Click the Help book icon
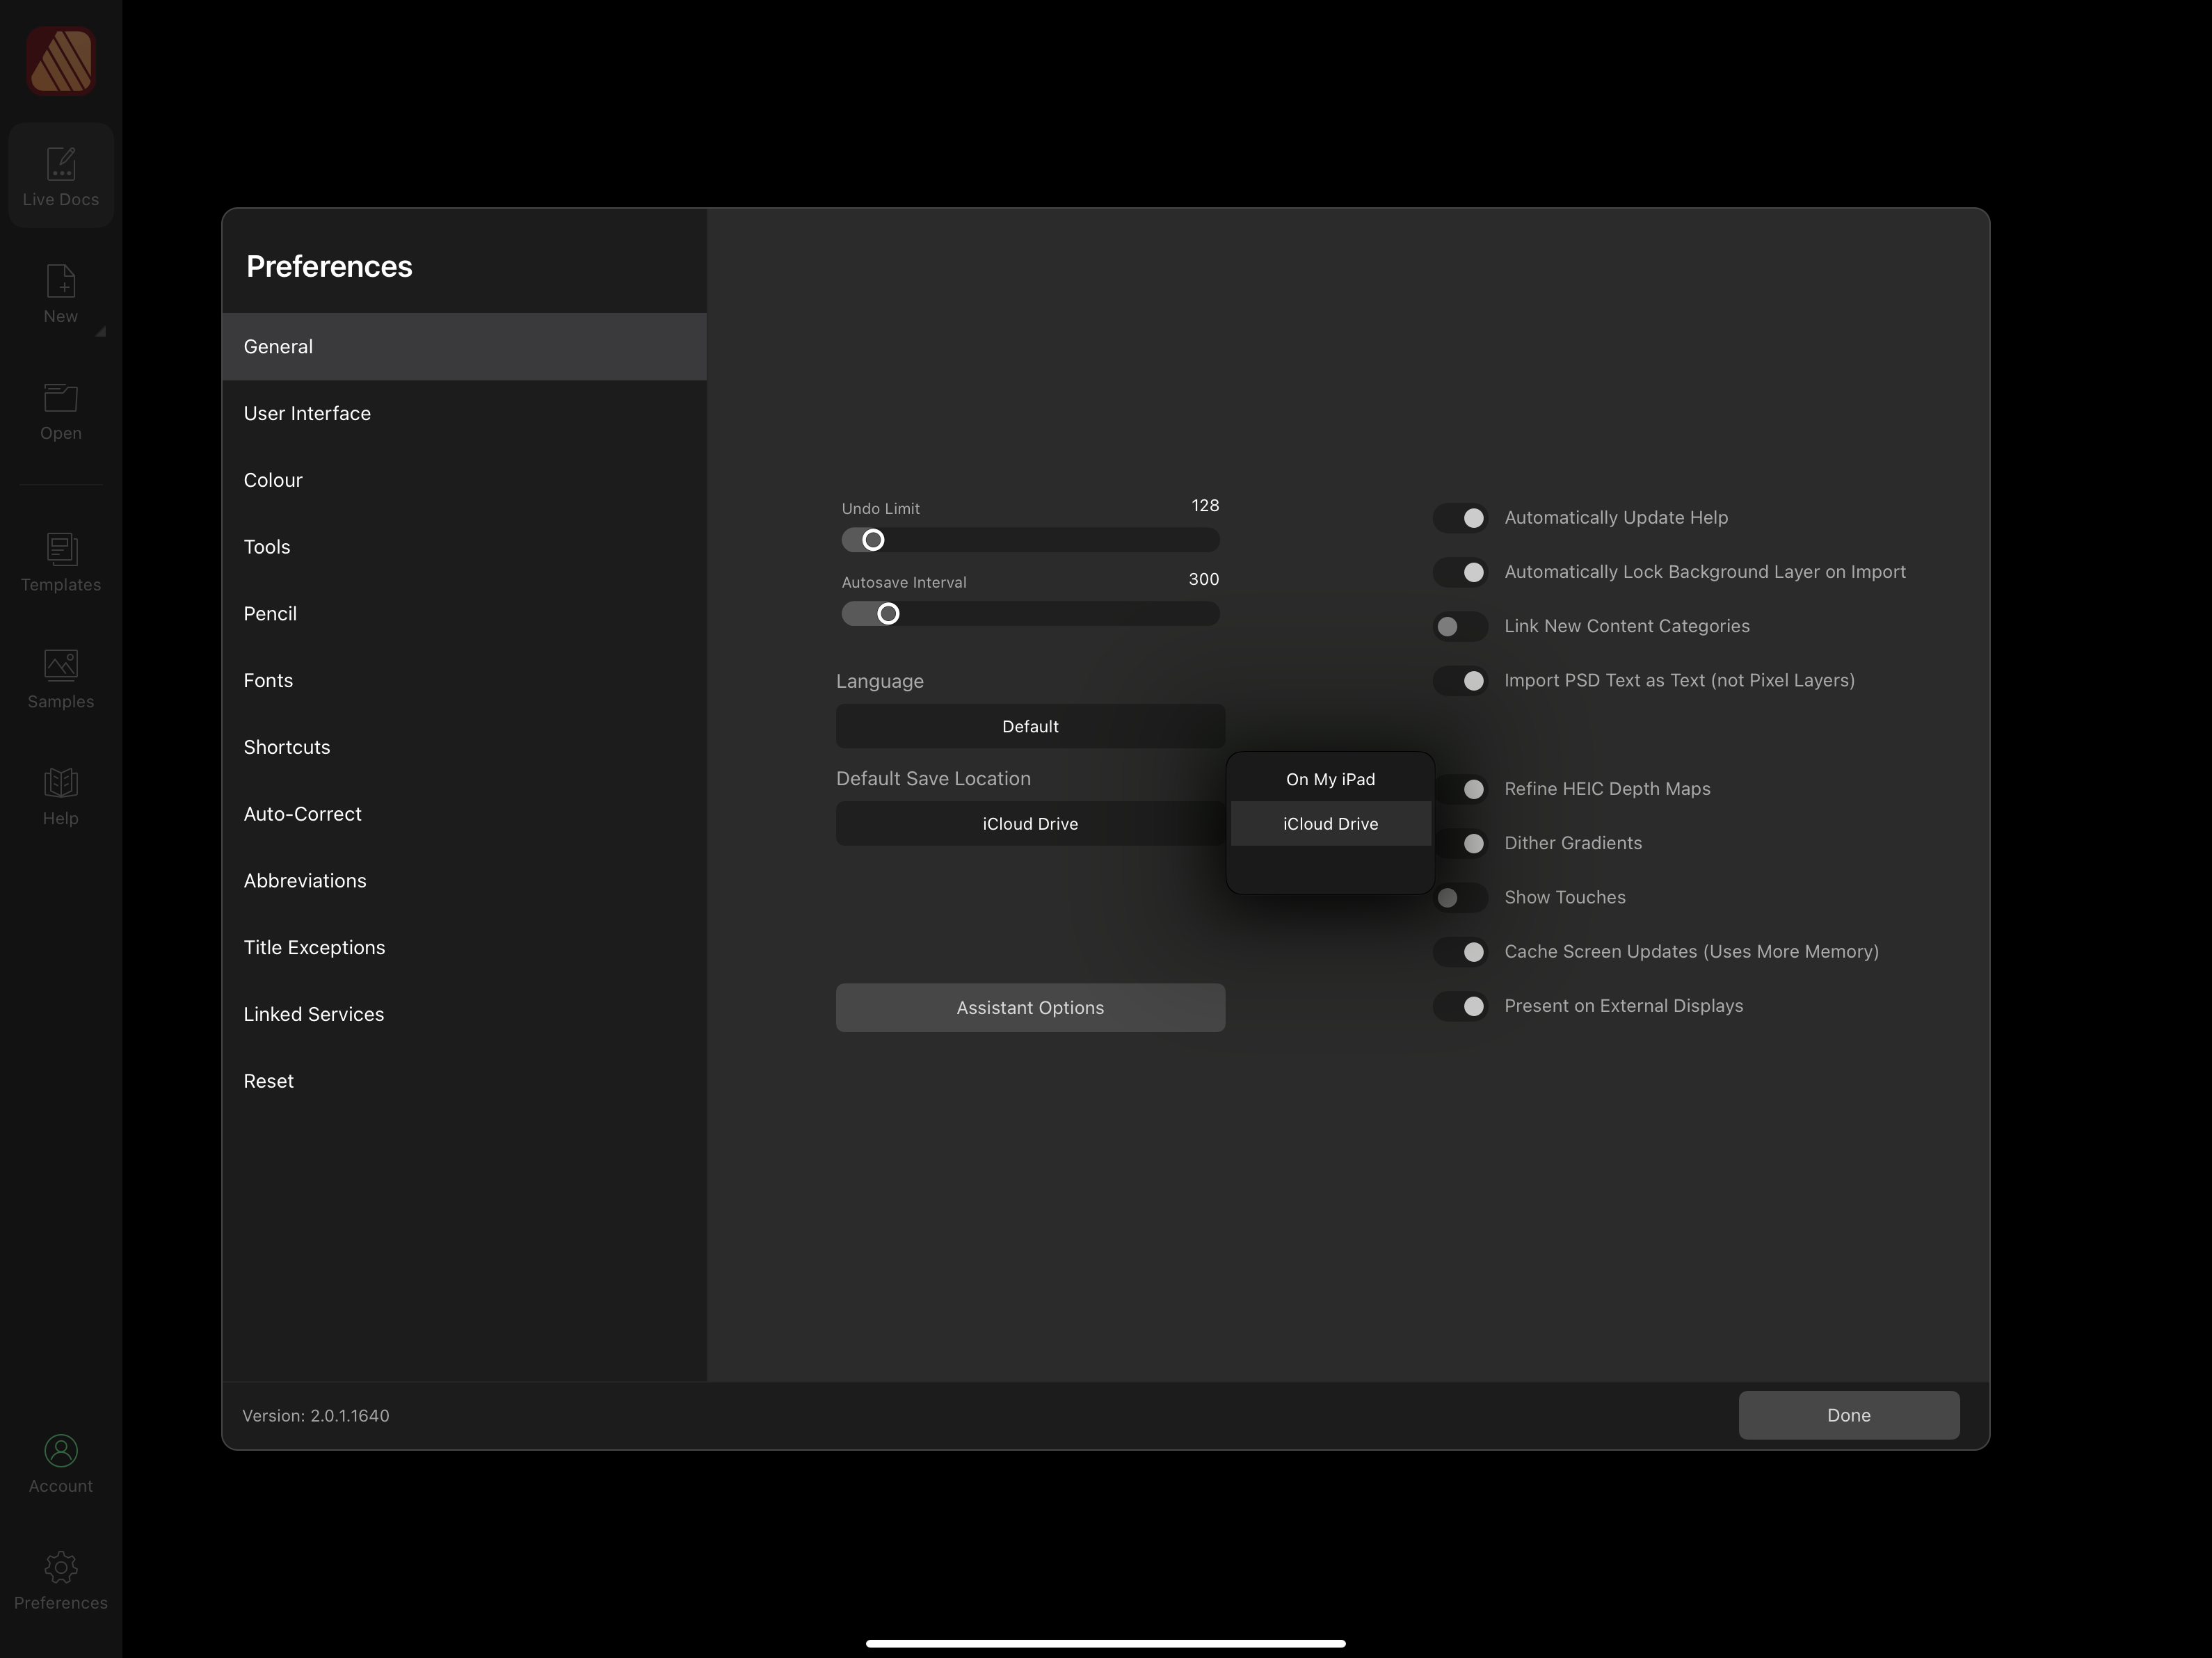Viewport: 2212px width, 1658px height. (x=61, y=783)
